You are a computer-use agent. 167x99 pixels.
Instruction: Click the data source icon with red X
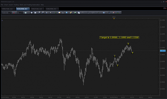(x=14, y=13)
